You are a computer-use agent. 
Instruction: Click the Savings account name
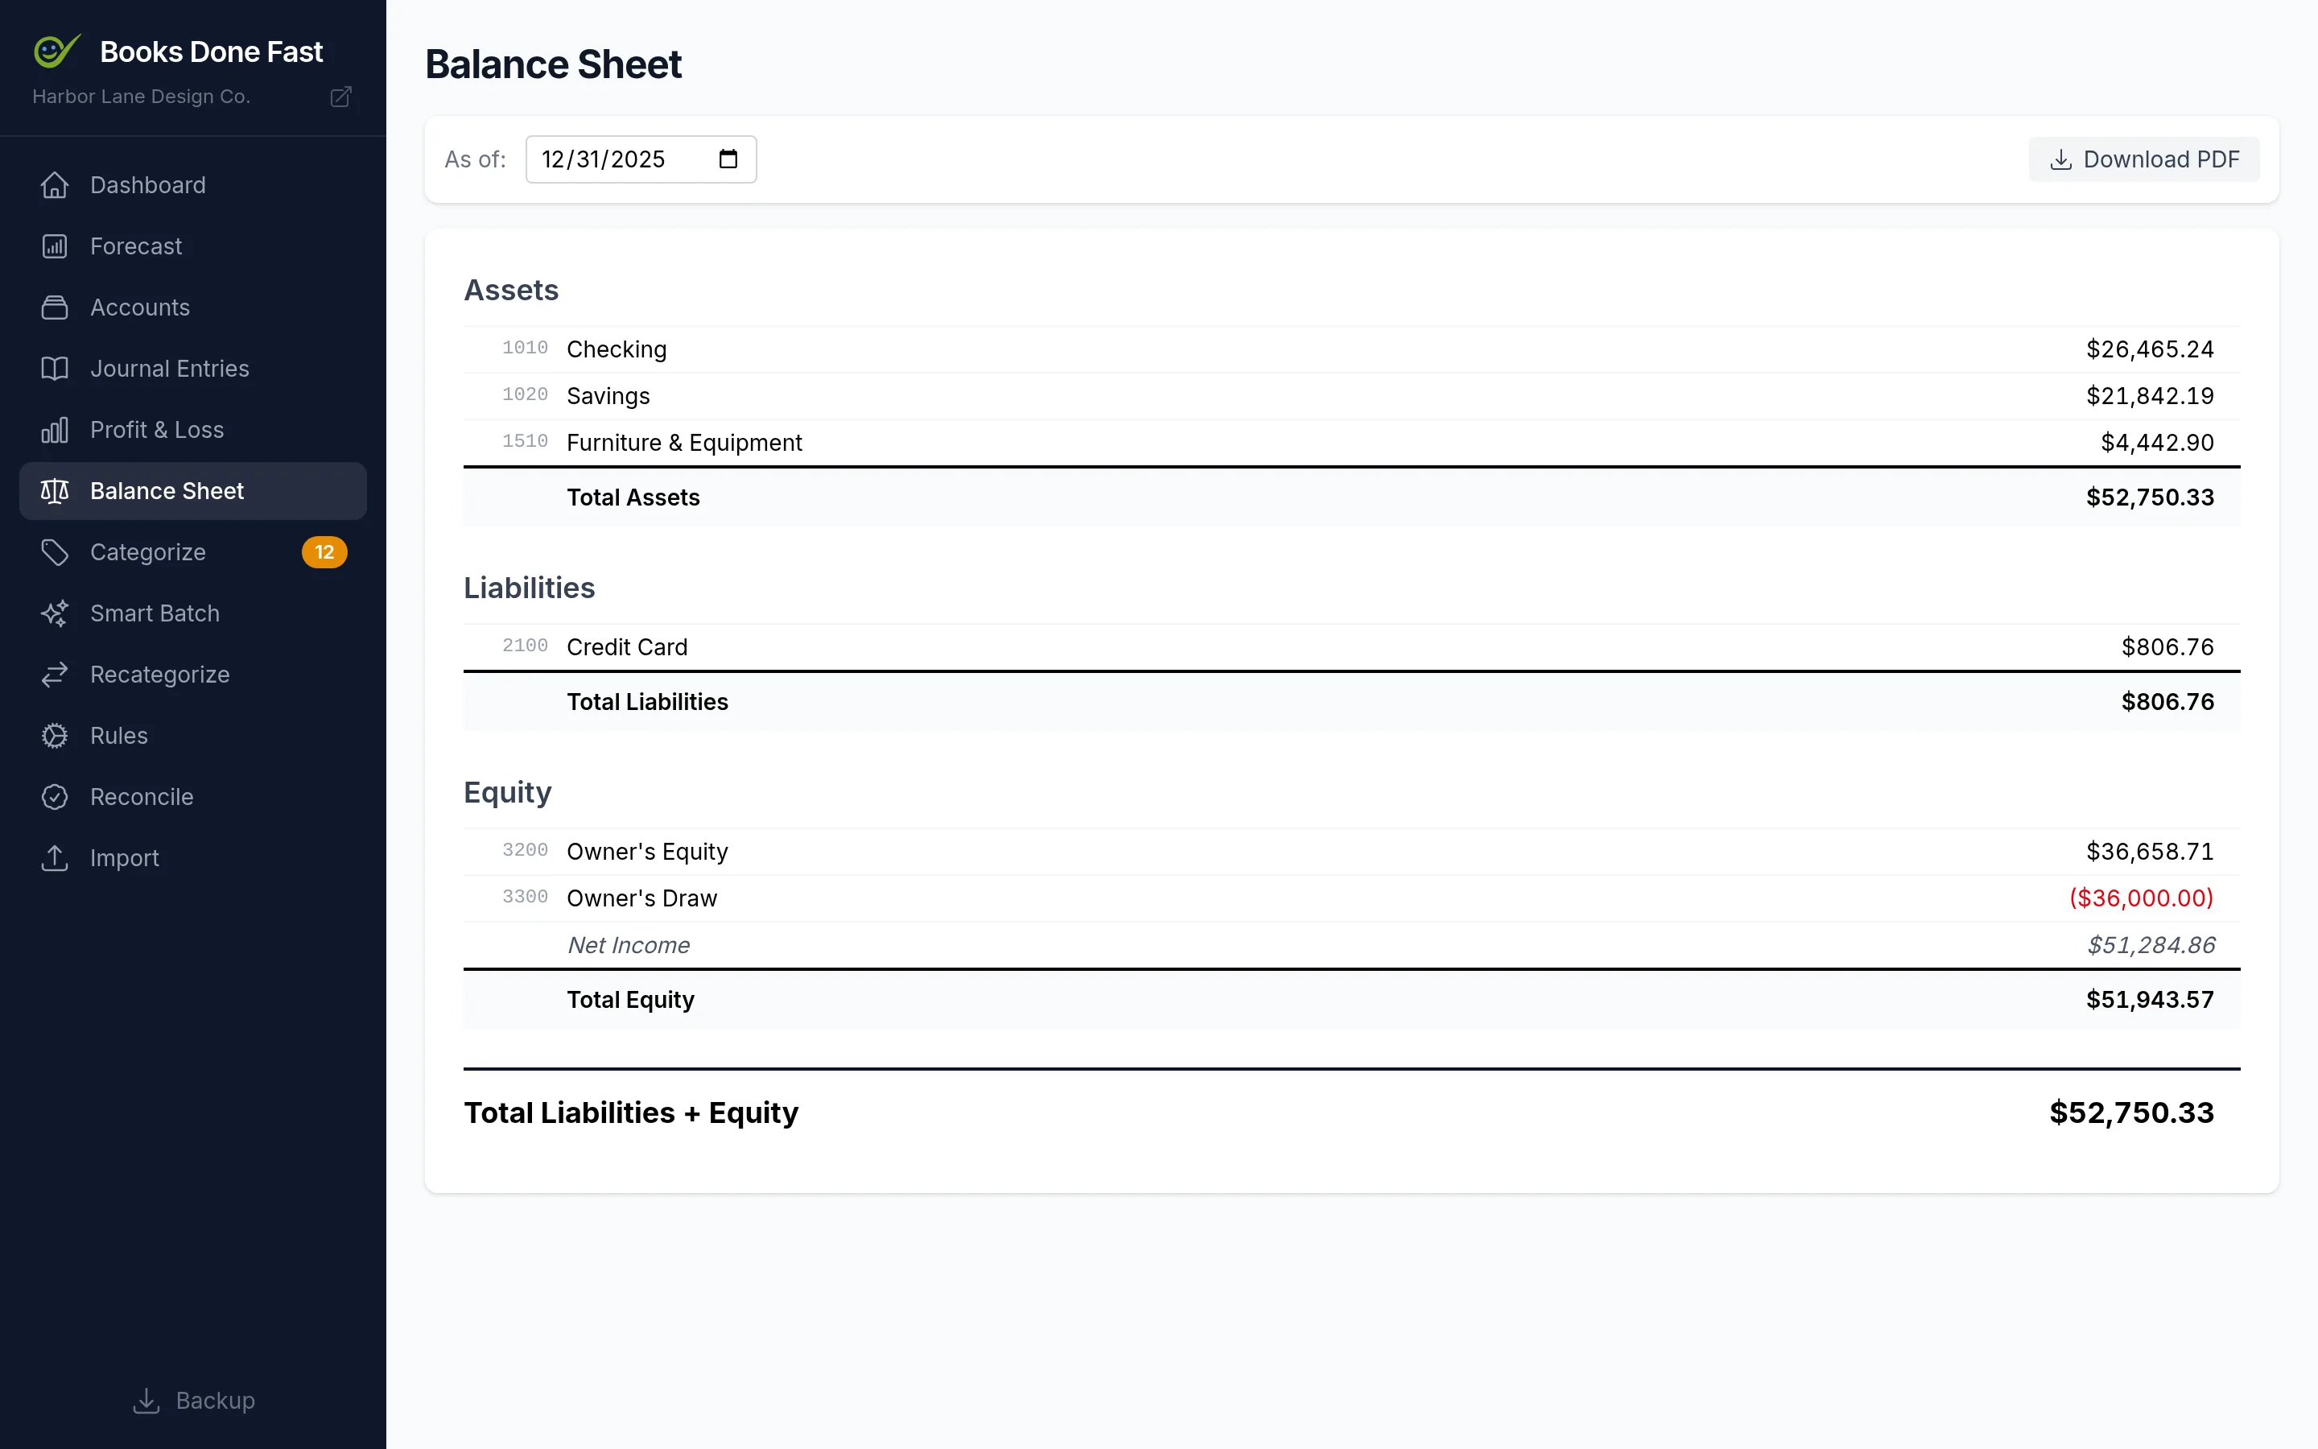point(608,397)
